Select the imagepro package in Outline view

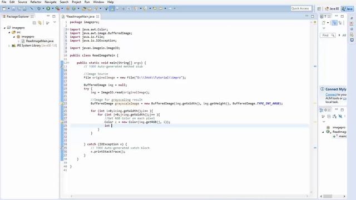(x=337, y=127)
